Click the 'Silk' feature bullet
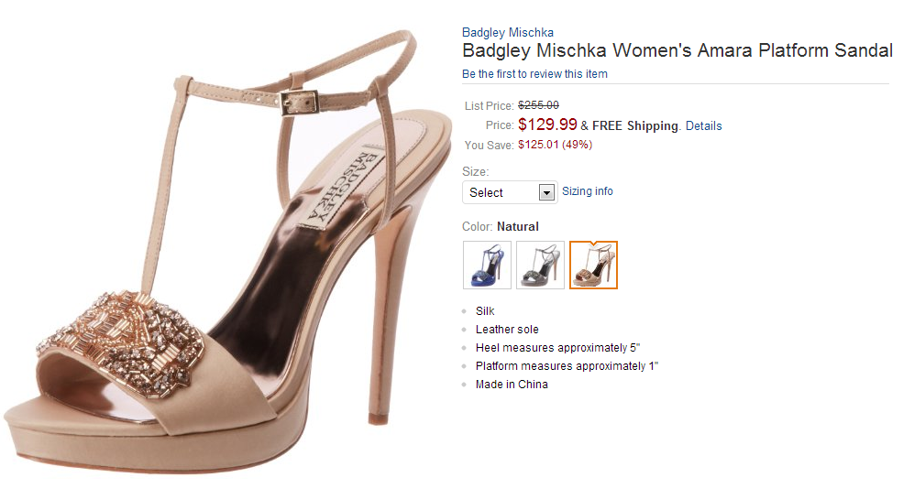This screenshot has width=914, height=499. click(485, 311)
